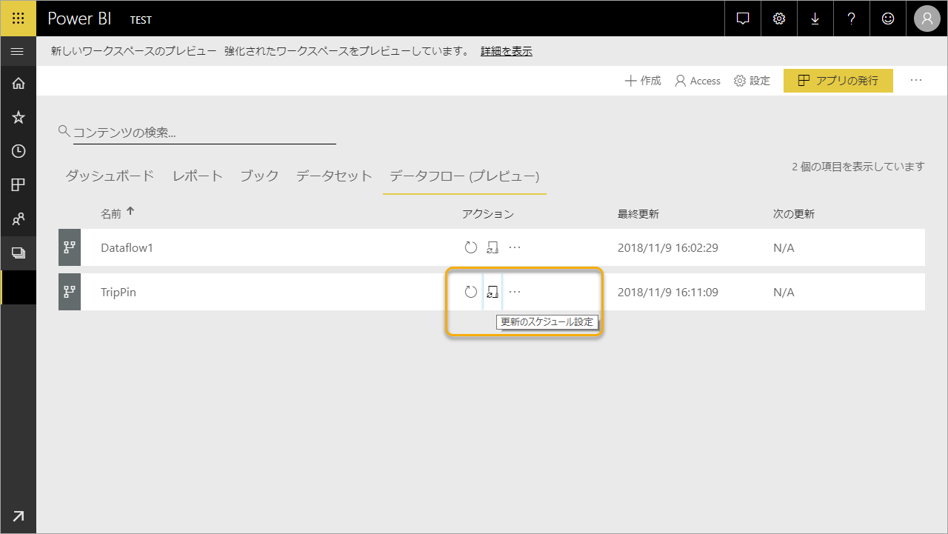Send feedback via the smiley icon
948x534 pixels.
pyautogui.click(x=887, y=19)
